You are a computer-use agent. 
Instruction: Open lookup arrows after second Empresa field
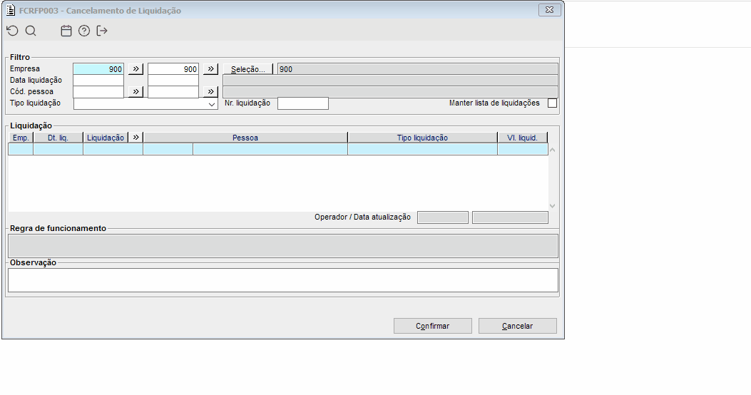(210, 69)
